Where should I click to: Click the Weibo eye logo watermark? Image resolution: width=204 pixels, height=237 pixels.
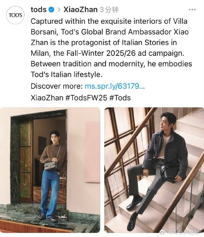[x=163, y=231]
